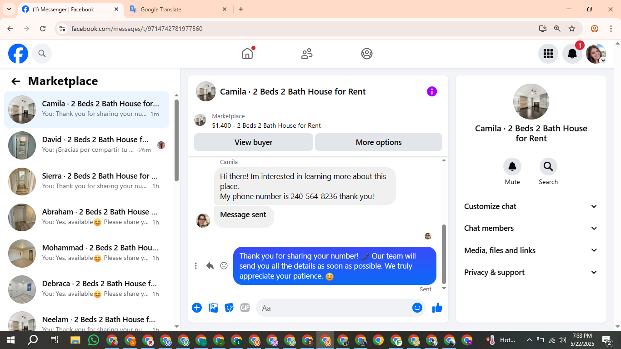
Task: Open the $1,400 Marketplace listing link
Action: [266, 125]
